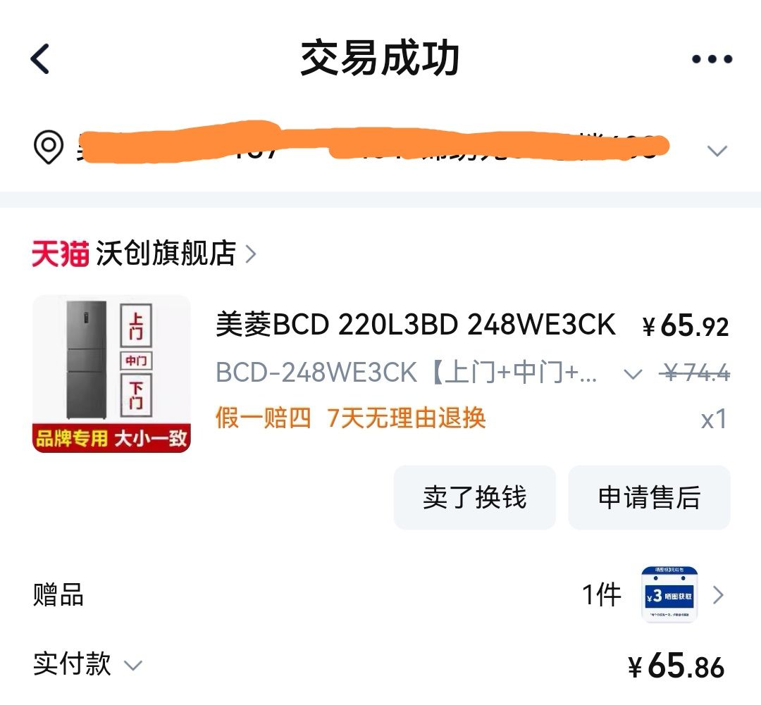Open the ¥3 red packet gift thumbnail
The height and width of the screenshot is (705, 761).
tap(669, 594)
